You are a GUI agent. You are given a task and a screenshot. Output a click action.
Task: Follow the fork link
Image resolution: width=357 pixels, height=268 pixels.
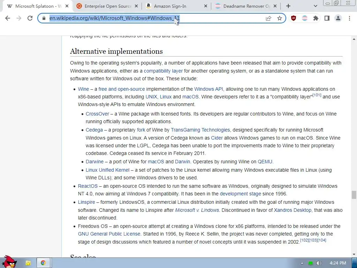[141, 130]
